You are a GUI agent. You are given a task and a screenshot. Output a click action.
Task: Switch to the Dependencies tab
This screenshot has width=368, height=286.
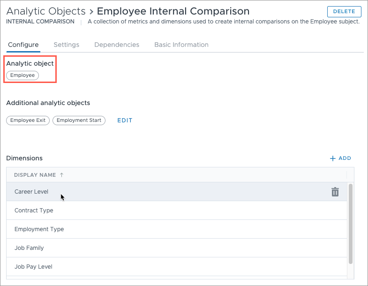point(117,45)
